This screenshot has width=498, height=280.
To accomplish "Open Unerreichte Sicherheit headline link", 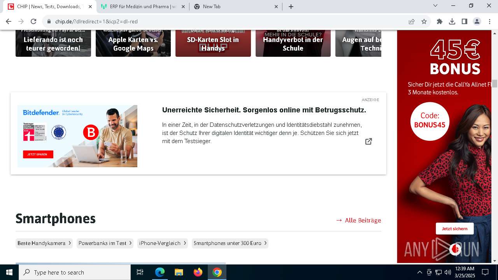I will (x=264, y=110).
